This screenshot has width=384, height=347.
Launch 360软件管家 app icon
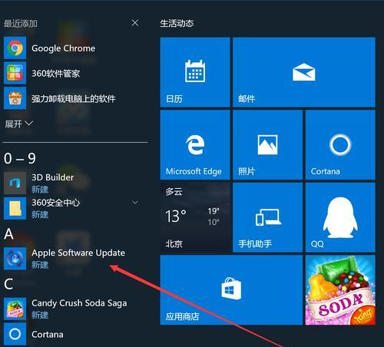point(15,73)
